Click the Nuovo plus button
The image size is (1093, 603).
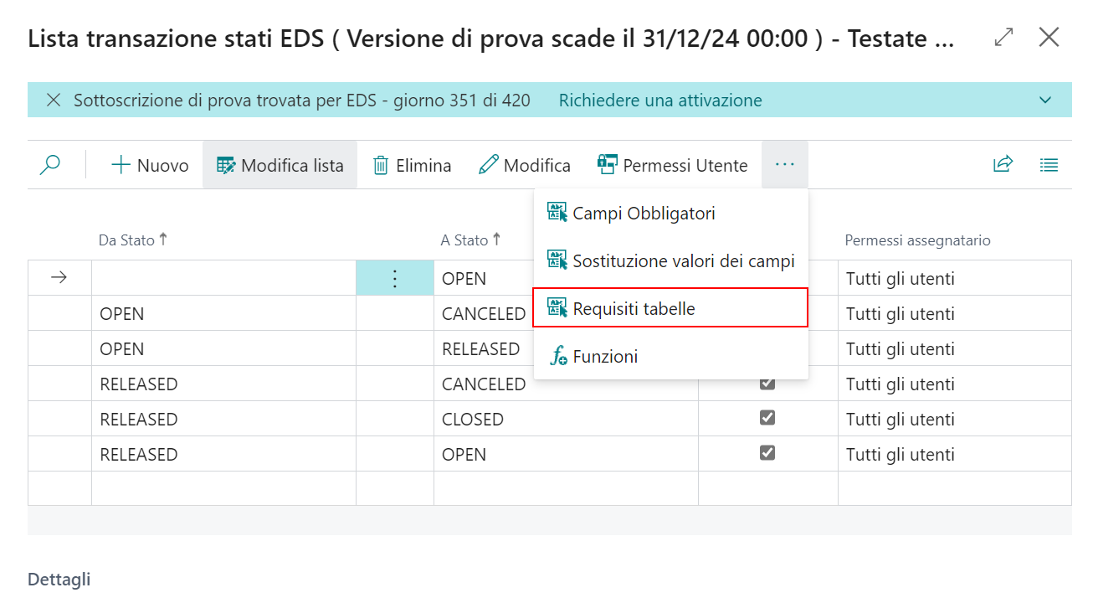coord(151,165)
